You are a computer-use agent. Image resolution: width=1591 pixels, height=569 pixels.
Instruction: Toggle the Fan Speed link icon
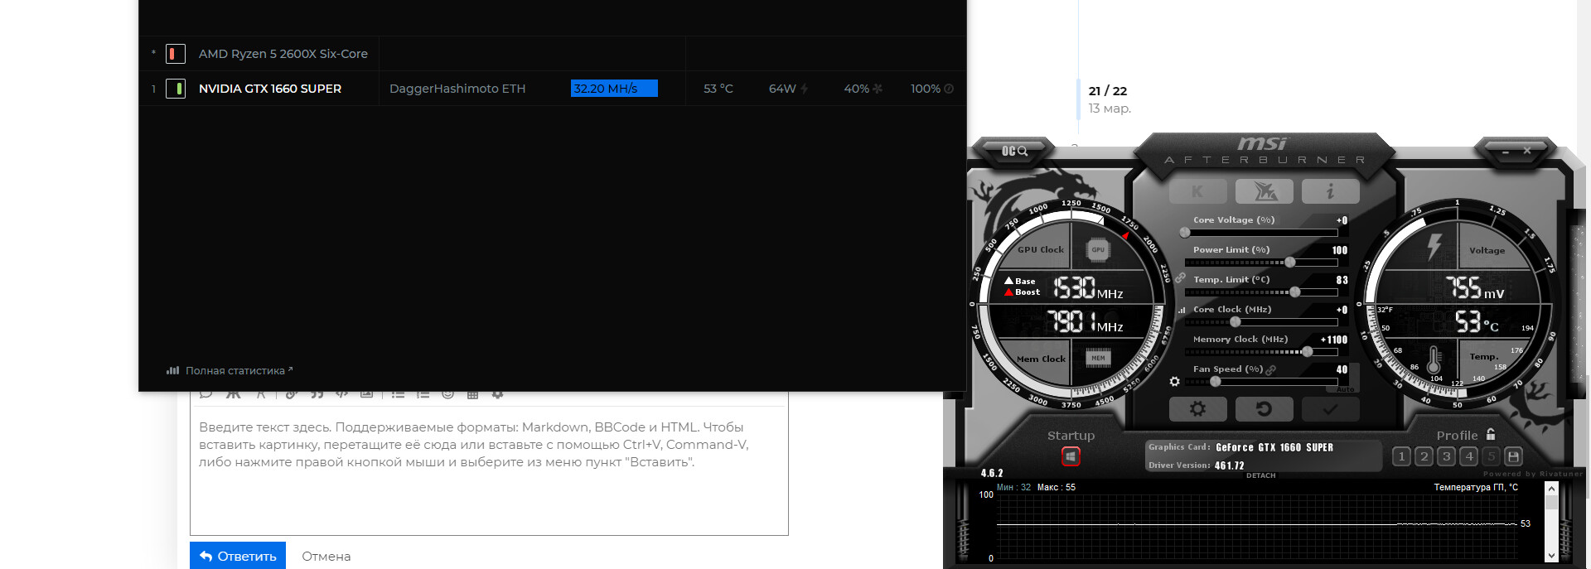click(x=1271, y=370)
